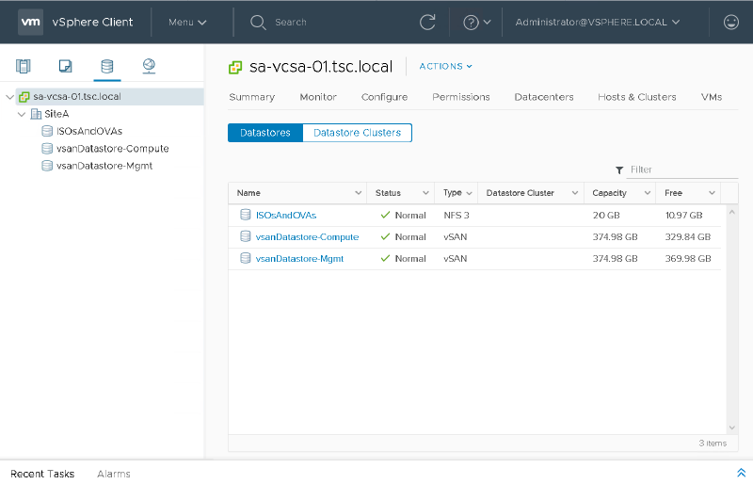Open the Free column dropdown arrow
The image size is (753, 484).
(x=713, y=193)
